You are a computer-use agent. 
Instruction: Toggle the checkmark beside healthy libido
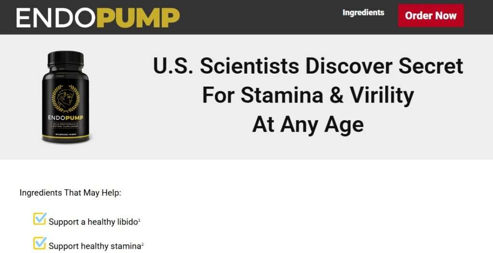tap(39, 219)
